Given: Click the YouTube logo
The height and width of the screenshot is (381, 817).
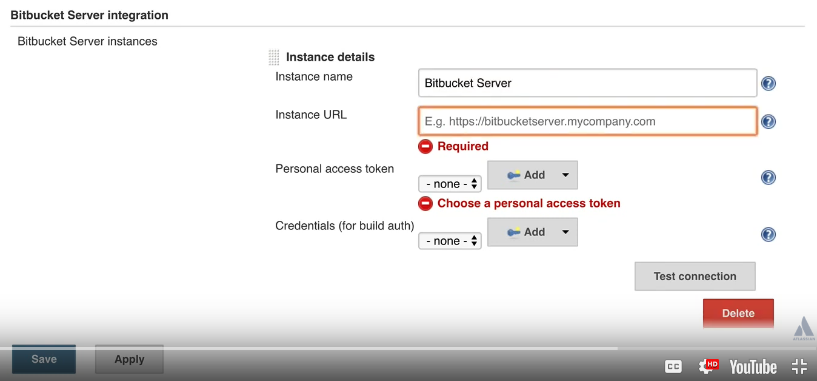Looking at the screenshot, I should click(753, 366).
